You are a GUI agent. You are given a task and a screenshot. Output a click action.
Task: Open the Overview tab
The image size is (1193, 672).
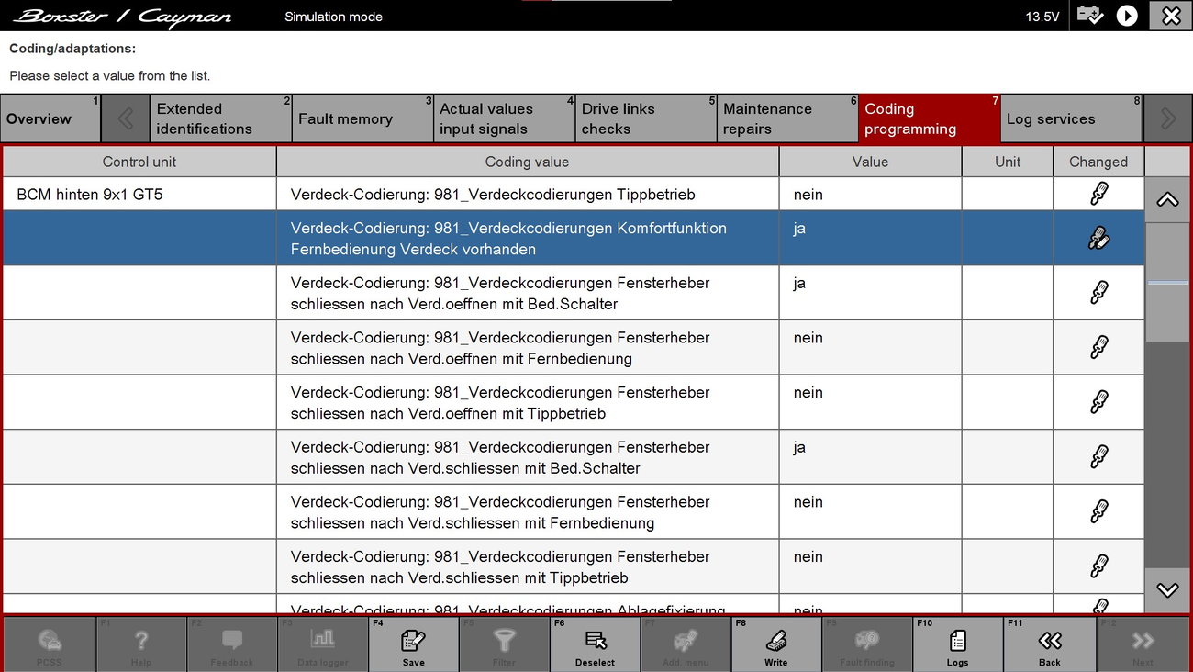coord(50,119)
